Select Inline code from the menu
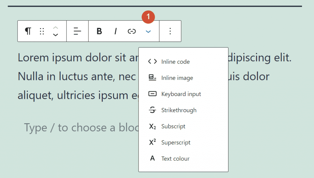 pyautogui.click(x=176, y=61)
